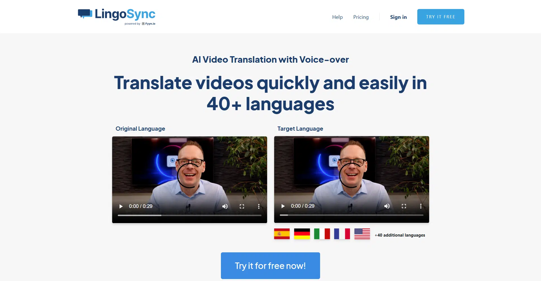Open the Help page
Screen dimensions: 541x281
click(x=337, y=17)
